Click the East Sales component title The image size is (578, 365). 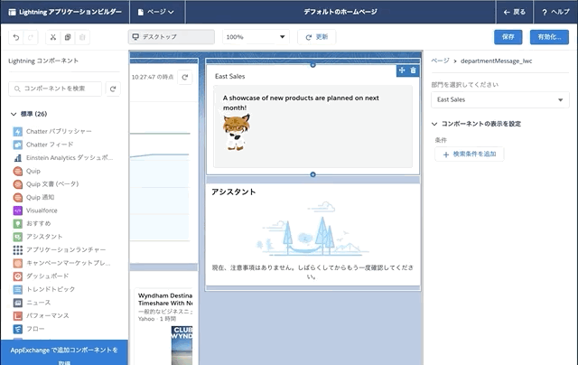coord(230,76)
